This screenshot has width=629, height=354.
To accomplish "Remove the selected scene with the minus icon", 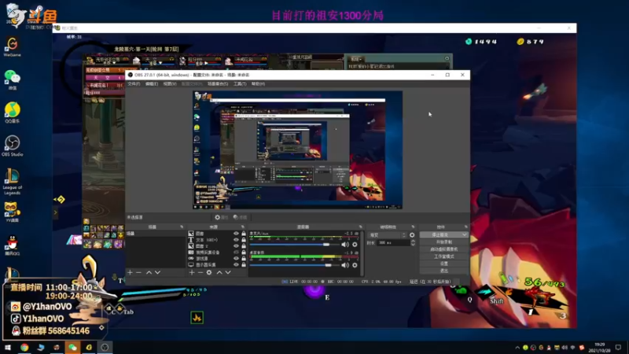I will 139,272.
